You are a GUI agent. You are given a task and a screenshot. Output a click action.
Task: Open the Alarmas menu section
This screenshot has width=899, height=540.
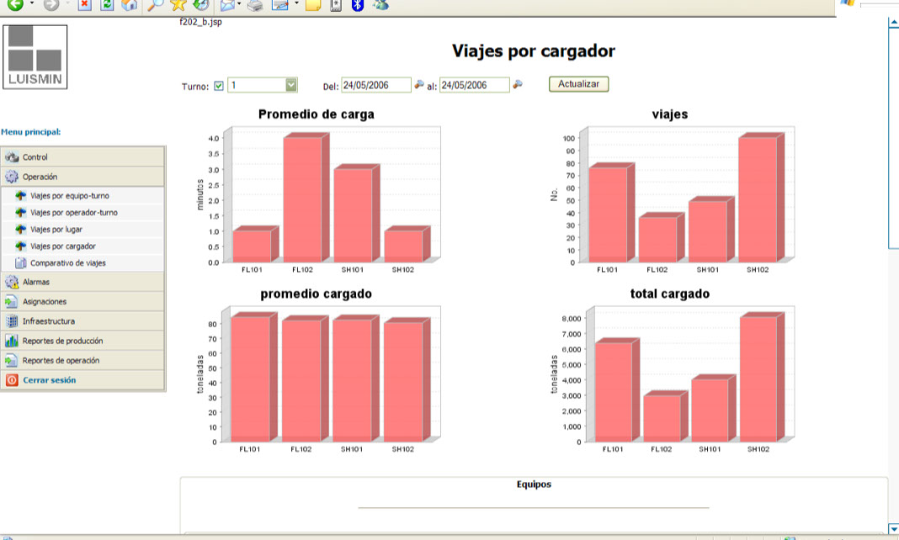pos(36,282)
